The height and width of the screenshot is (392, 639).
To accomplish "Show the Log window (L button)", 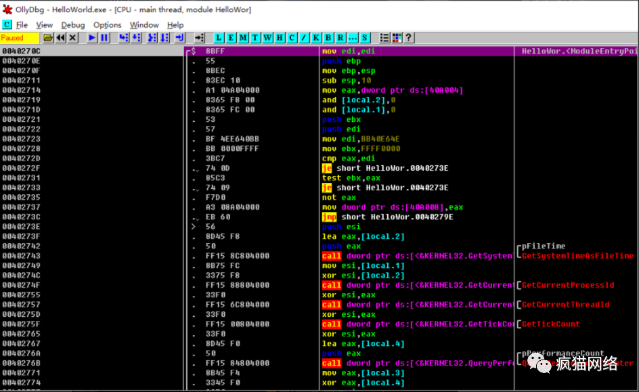I will (219, 38).
